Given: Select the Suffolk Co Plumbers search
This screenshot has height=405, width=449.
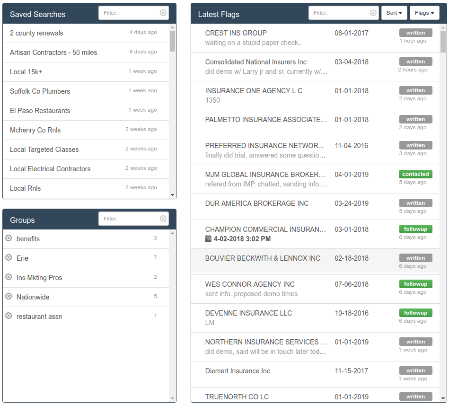Looking at the screenshot, I should (x=86, y=91).
